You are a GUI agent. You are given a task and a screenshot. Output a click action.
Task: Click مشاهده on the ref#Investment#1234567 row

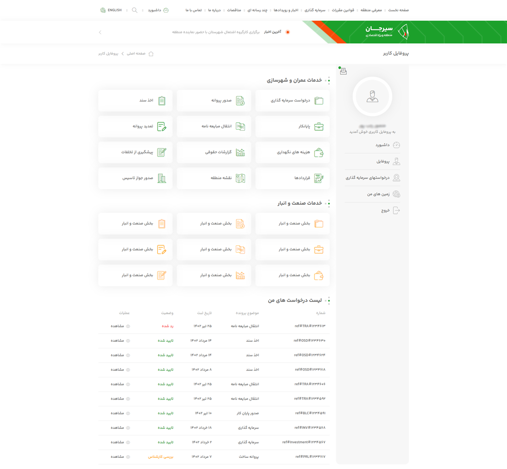coord(118,442)
